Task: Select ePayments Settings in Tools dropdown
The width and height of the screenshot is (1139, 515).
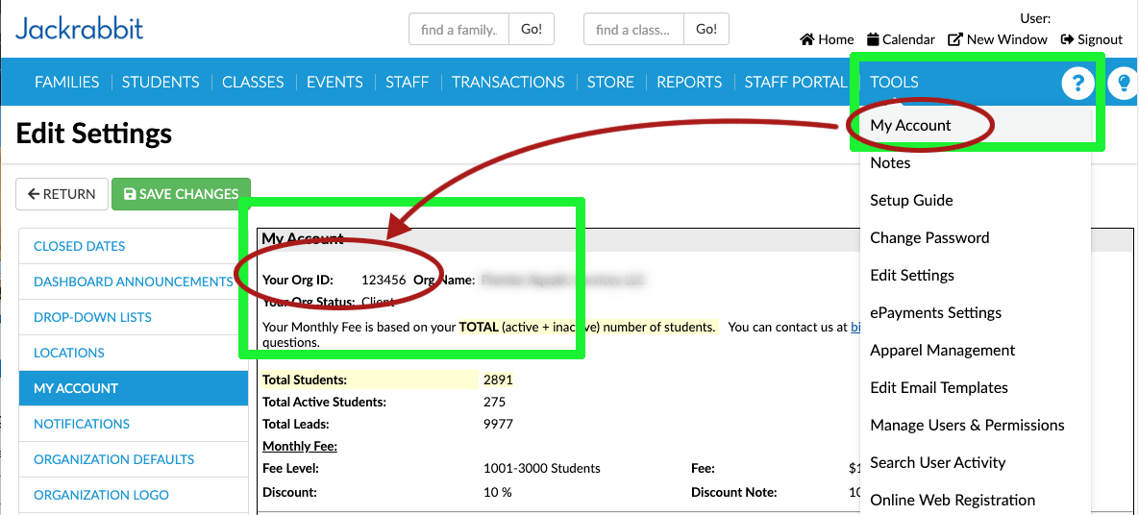Action: 935,312
